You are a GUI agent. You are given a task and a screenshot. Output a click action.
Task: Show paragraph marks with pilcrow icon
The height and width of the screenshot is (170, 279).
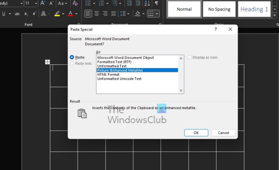[x=157, y=3]
